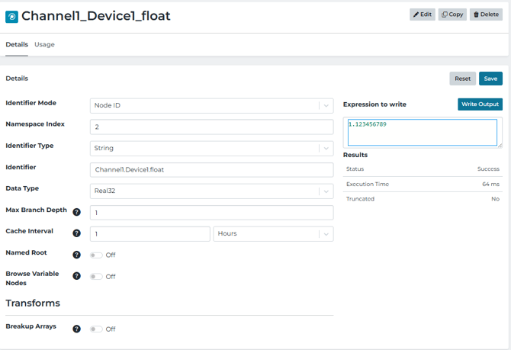Turn on the Breakup Arrays toggle
This screenshot has width=511, height=350.
[x=96, y=329]
